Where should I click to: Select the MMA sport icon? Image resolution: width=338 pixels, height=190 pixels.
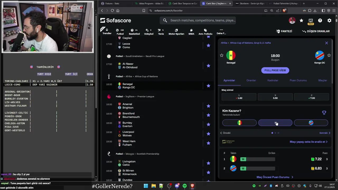pos(191,32)
